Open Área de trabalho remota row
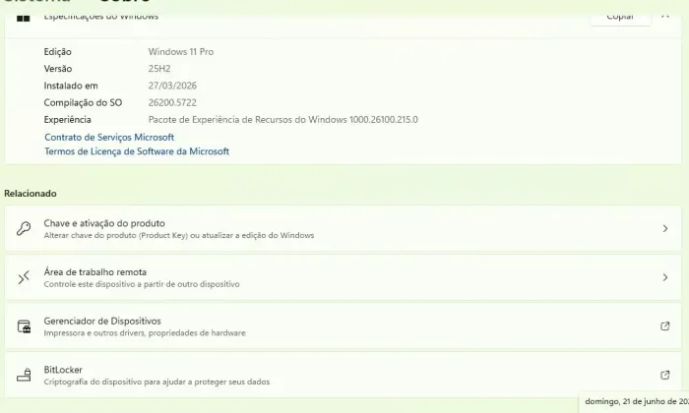 point(343,277)
